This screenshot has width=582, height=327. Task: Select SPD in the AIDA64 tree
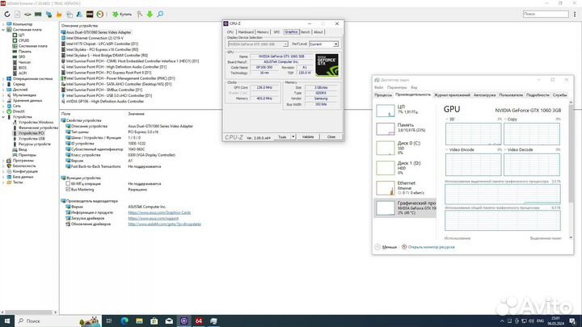(22, 57)
